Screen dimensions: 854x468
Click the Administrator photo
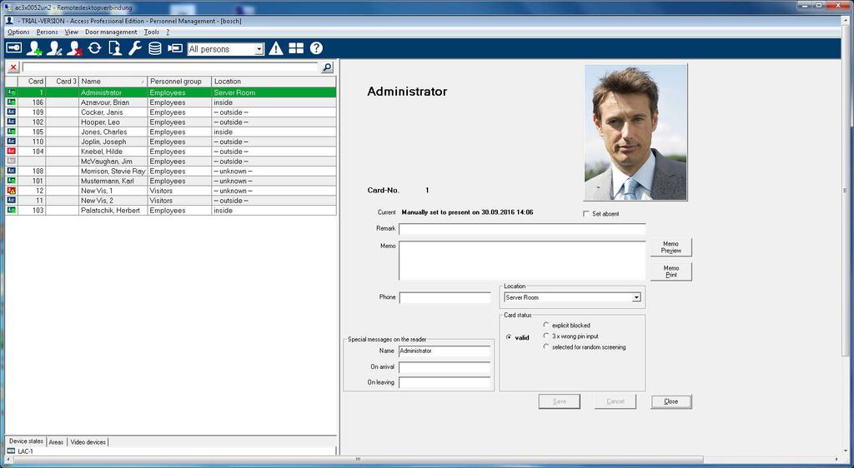[x=635, y=132]
